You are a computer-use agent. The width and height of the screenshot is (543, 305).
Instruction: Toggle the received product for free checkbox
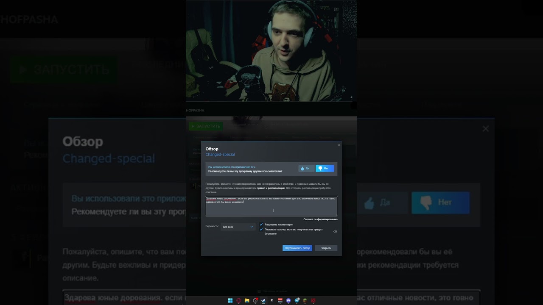coord(261,230)
